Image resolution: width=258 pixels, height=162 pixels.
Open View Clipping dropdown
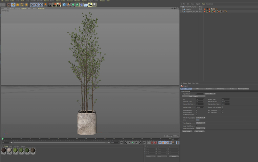point(200,123)
